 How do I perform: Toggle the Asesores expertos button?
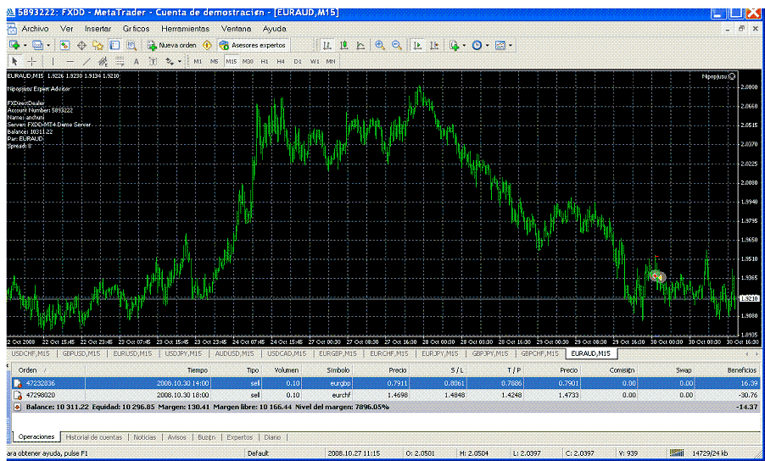[x=253, y=45]
